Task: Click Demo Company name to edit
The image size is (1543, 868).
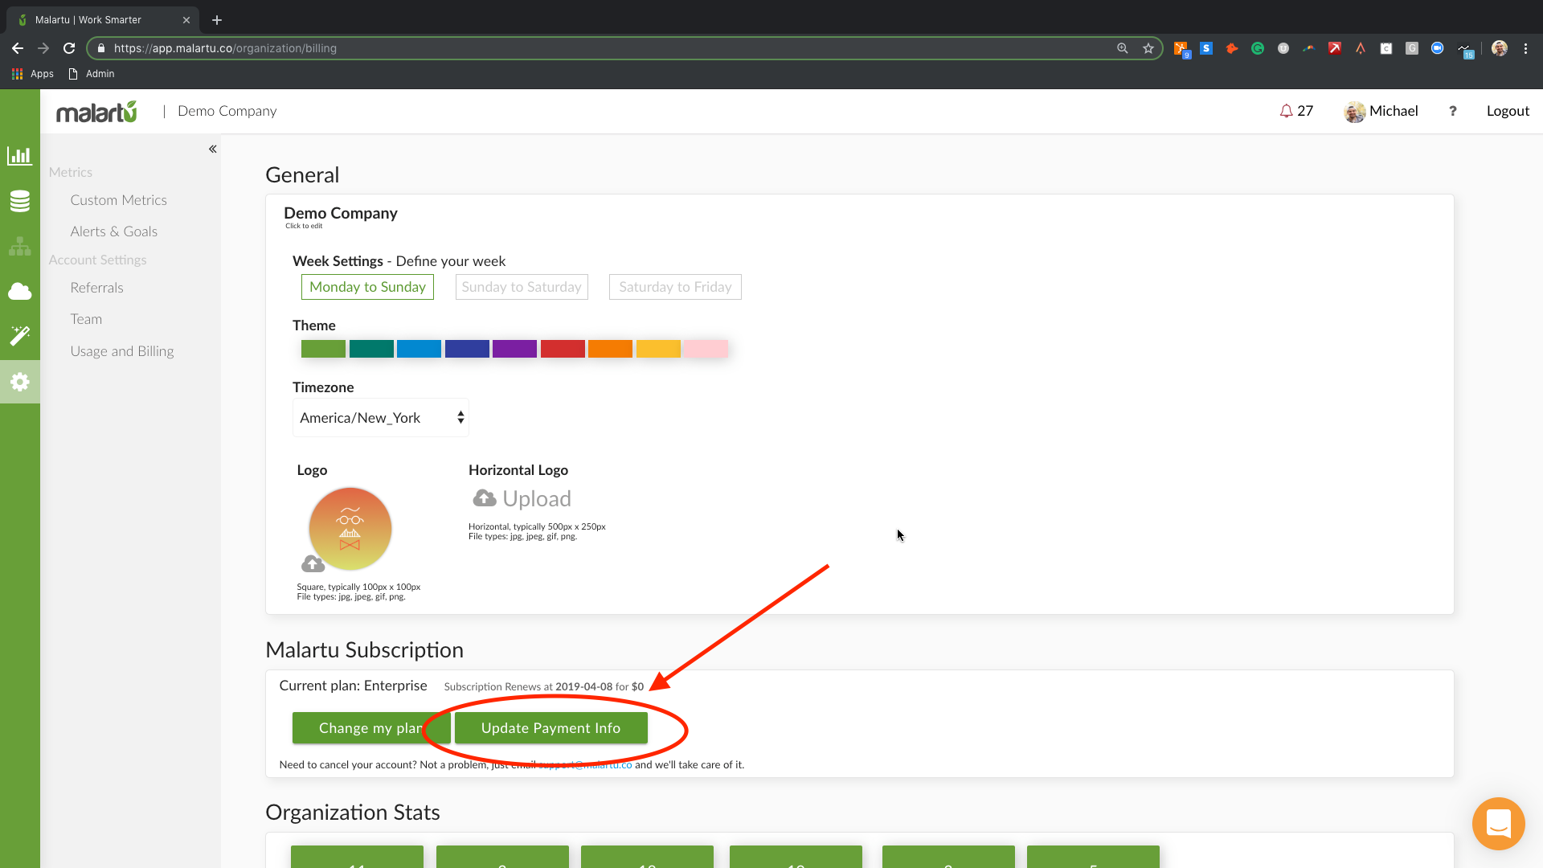Action: 341,213
